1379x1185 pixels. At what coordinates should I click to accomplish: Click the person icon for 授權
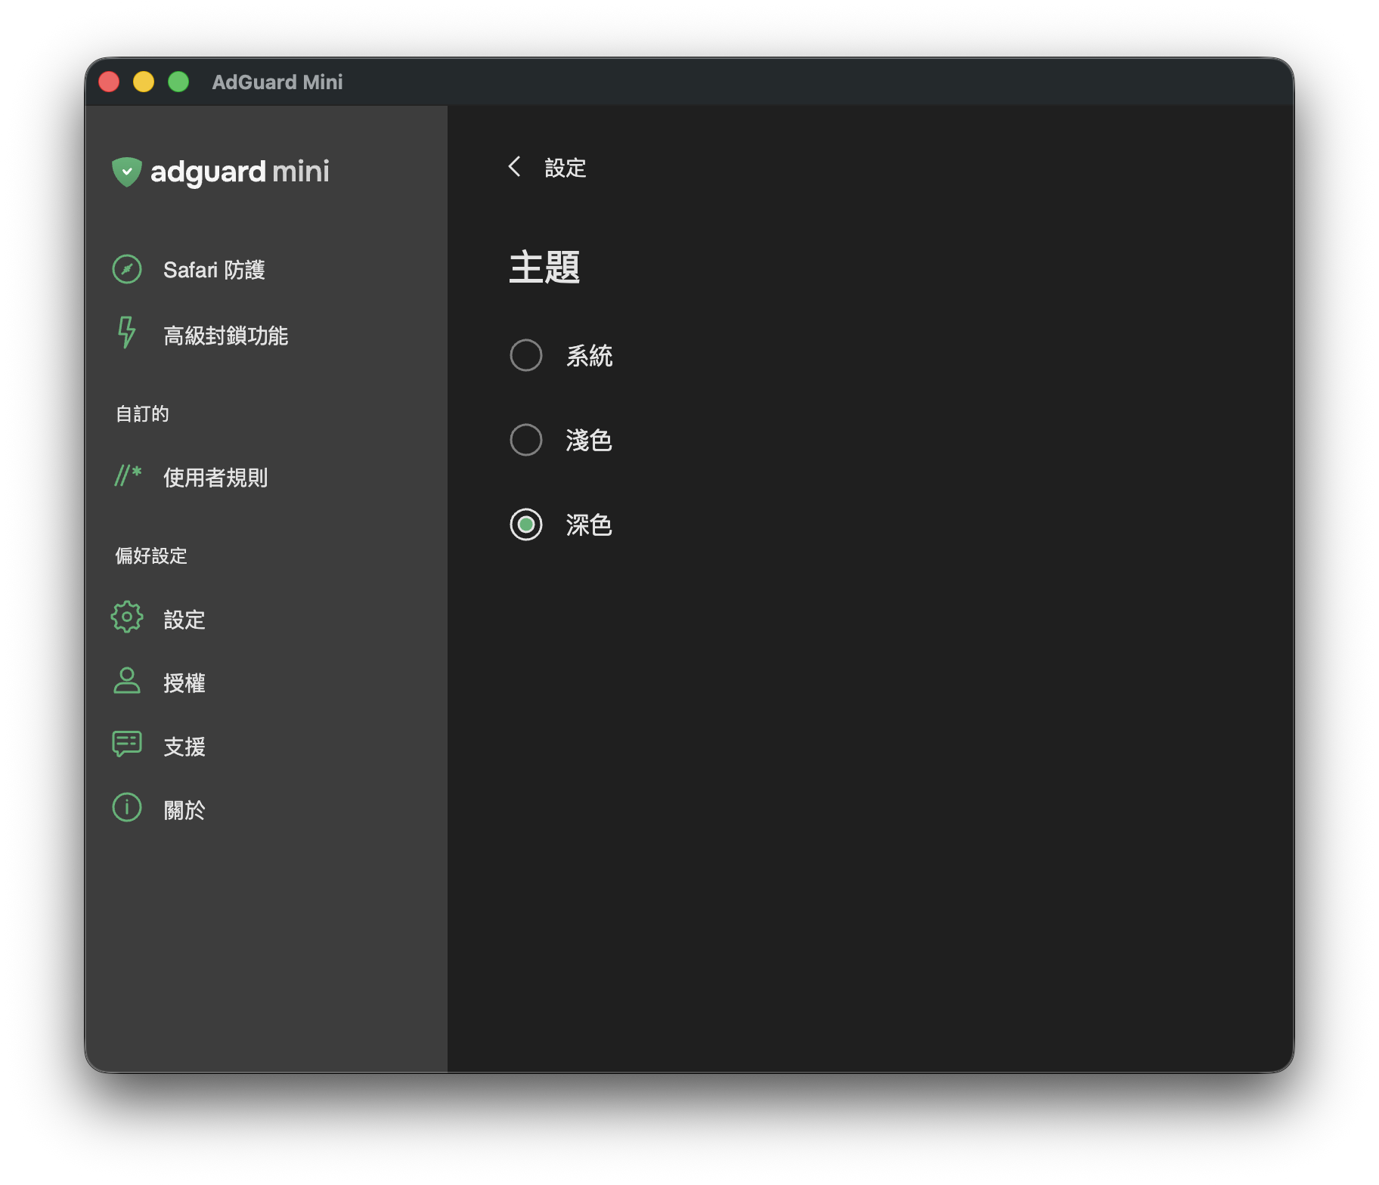(x=127, y=681)
